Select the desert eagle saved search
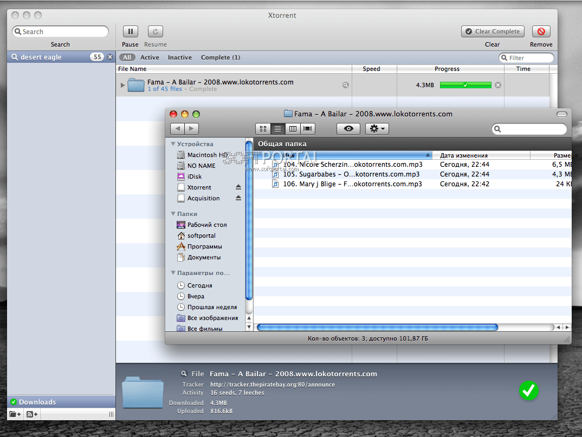This screenshot has height=437, width=582. tap(61, 57)
